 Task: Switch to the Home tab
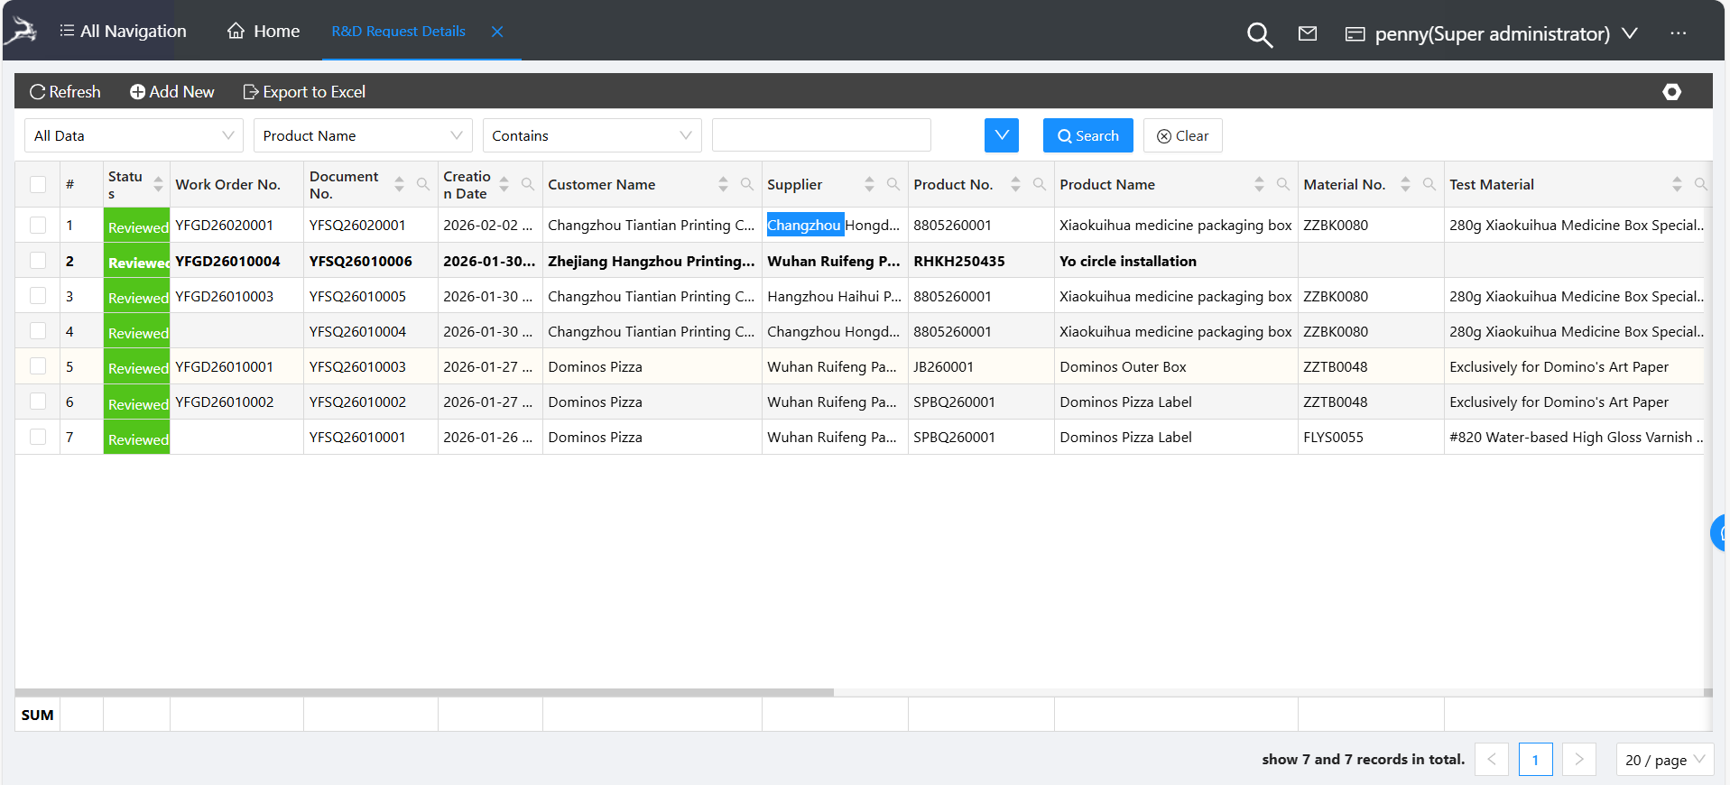(x=264, y=32)
